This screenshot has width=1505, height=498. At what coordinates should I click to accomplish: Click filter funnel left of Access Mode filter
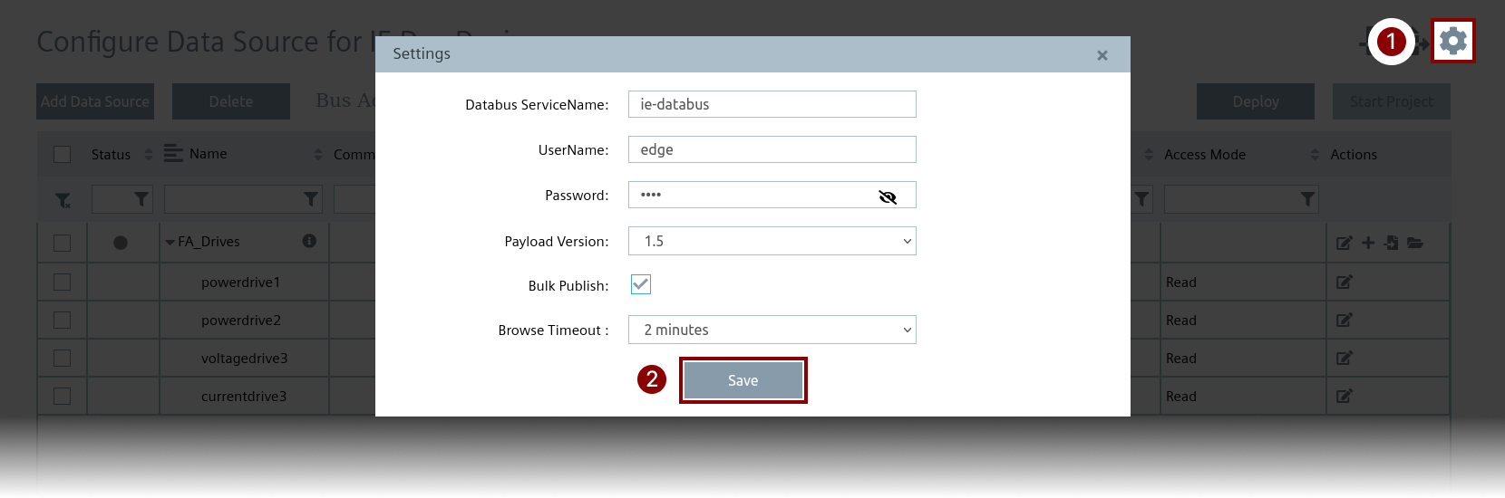click(x=1142, y=199)
